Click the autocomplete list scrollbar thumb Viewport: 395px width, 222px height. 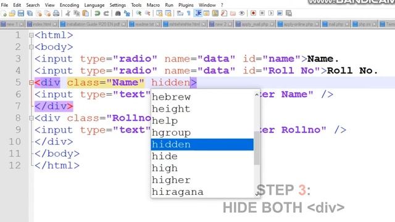click(257, 148)
